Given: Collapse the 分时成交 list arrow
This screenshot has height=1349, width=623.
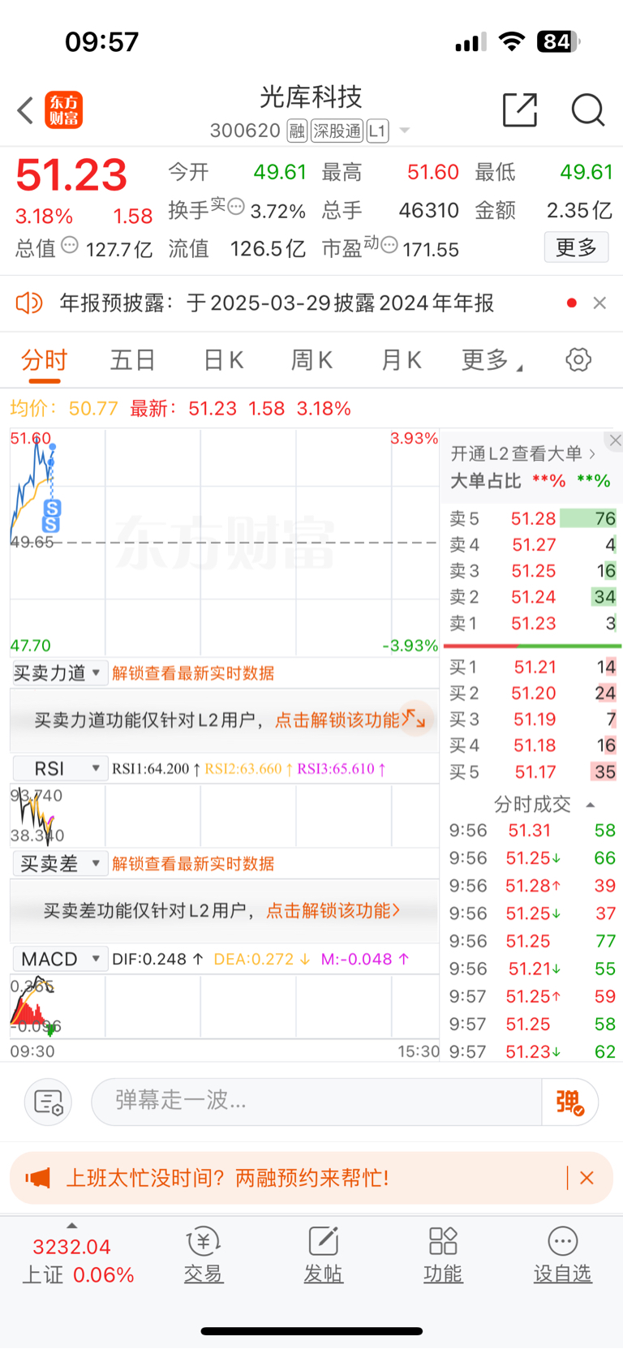Looking at the screenshot, I should click(591, 805).
